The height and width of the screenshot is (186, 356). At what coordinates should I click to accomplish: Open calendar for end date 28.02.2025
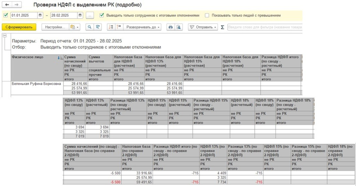pyautogui.click(x=80, y=15)
